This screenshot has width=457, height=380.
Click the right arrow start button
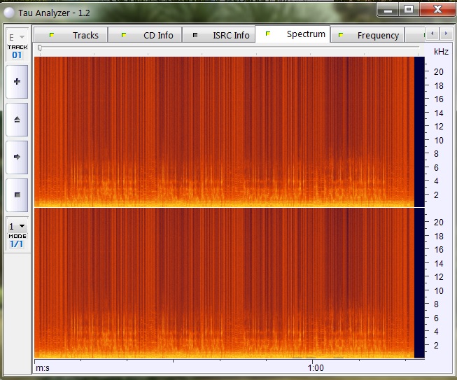(17, 157)
